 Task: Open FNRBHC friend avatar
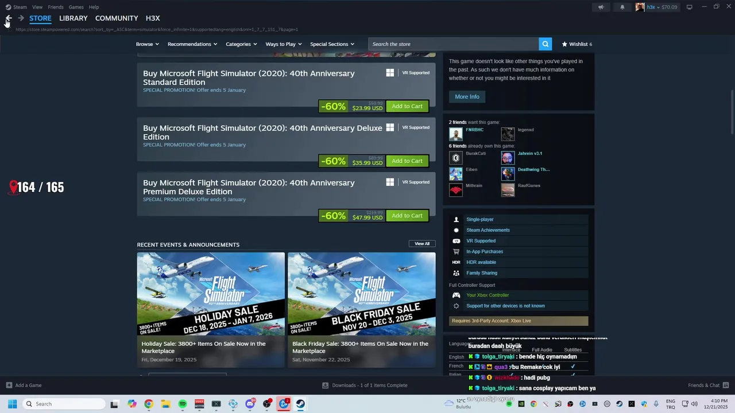pos(456,134)
